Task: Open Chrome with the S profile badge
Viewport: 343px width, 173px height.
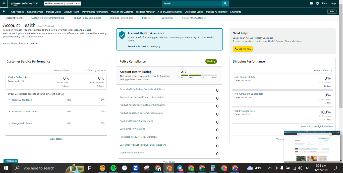Action: (x=224, y=168)
